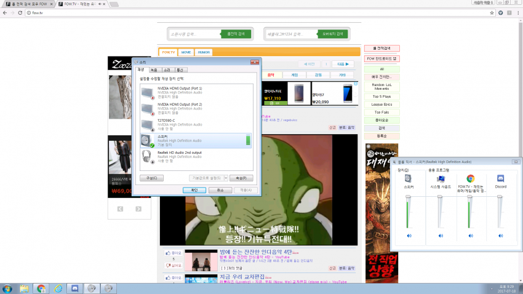Screen dimensions: 523x294
Task: Open the Top 5 Plays filter
Action: [x=382, y=97]
